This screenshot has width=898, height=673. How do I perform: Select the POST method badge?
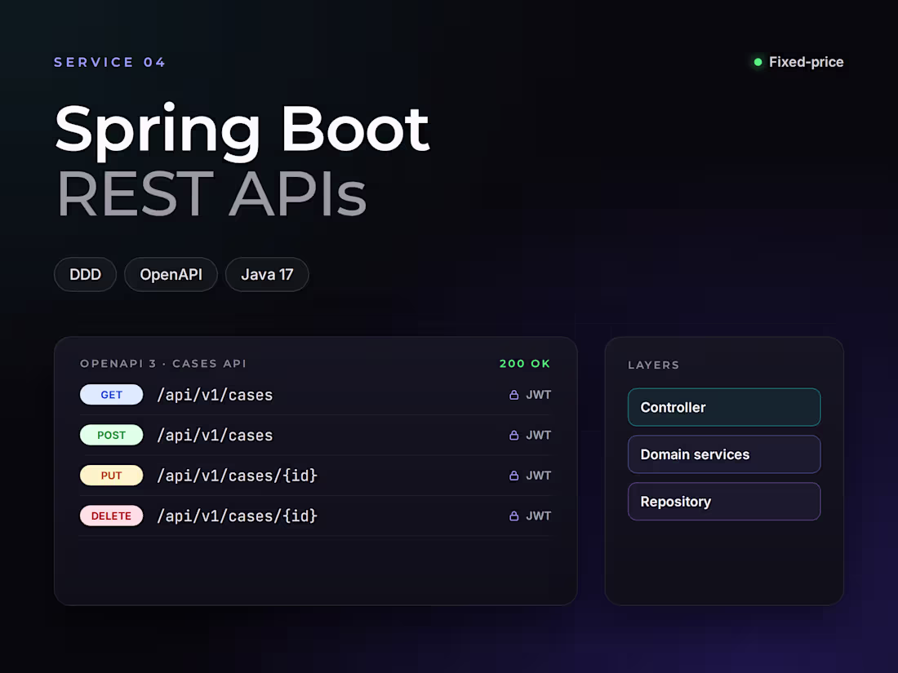(x=111, y=435)
